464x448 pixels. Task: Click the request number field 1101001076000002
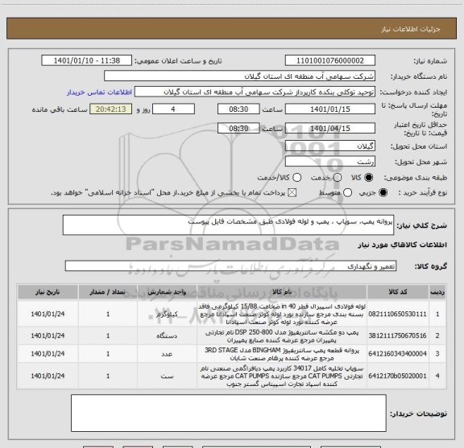coord(330,60)
